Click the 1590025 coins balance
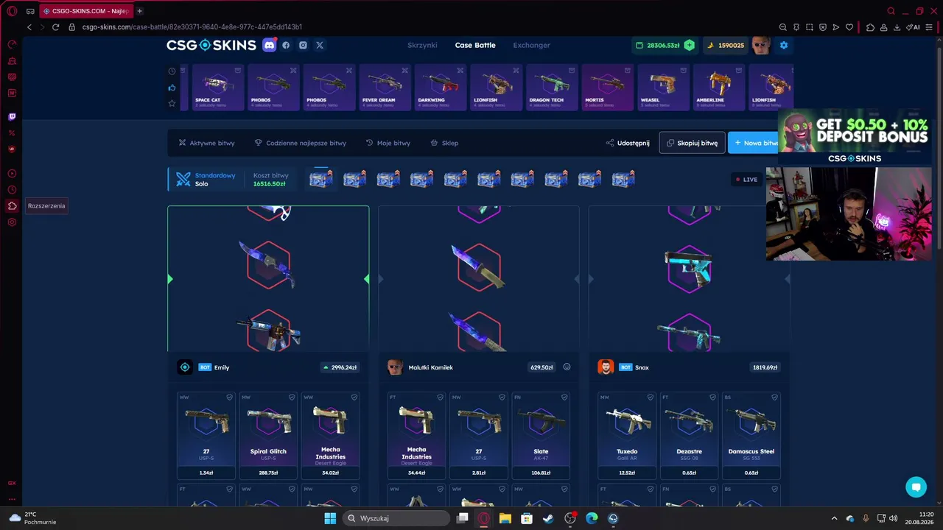 coord(726,45)
